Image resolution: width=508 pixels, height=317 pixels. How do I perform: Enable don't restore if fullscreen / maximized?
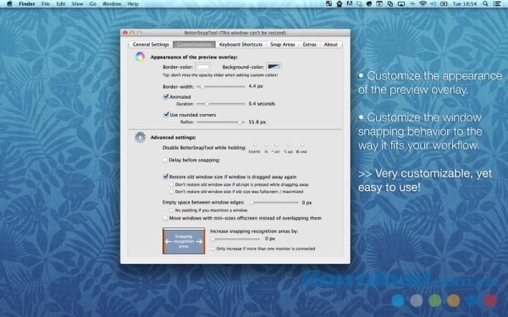172,192
